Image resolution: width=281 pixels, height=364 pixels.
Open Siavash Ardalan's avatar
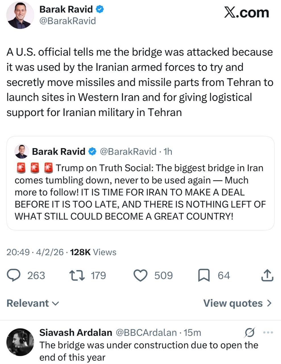click(20, 342)
